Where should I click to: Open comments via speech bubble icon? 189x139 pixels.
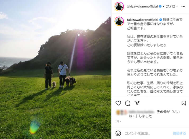coord(128,103)
